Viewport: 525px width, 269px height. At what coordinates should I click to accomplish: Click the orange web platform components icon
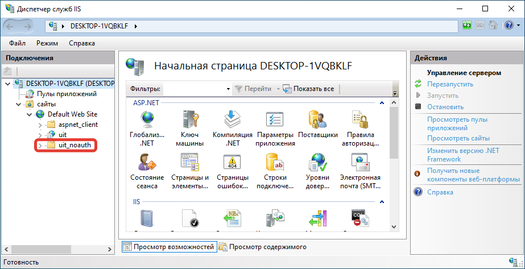coord(417,174)
